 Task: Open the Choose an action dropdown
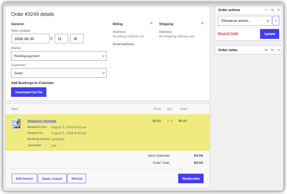pyautogui.click(x=245, y=21)
